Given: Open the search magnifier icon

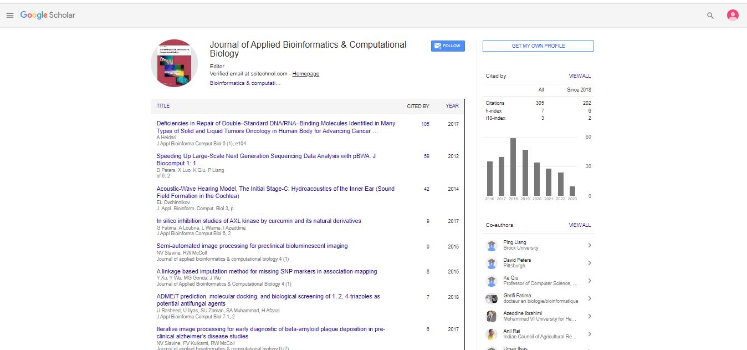Looking at the screenshot, I should click(710, 16).
